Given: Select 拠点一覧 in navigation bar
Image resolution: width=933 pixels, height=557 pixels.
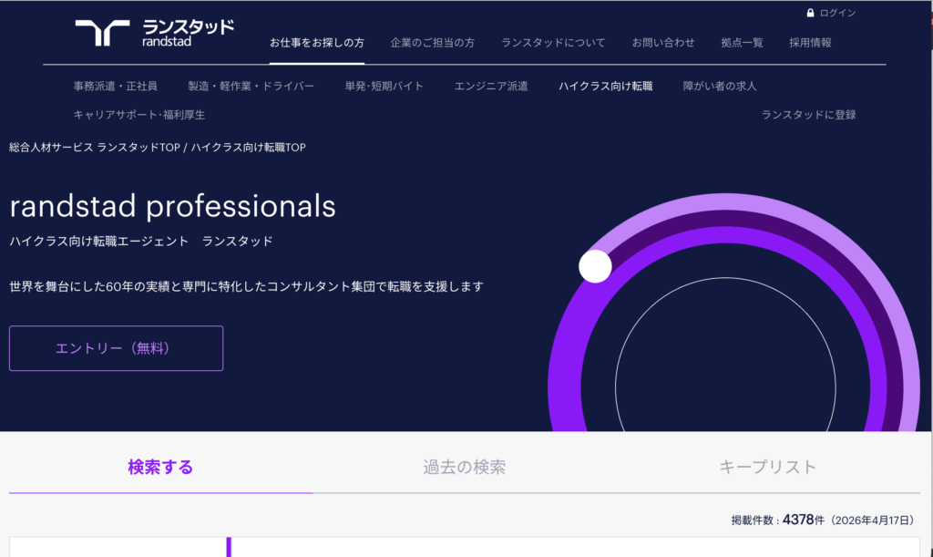Looking at the screenshot, I should coord(742,43).
